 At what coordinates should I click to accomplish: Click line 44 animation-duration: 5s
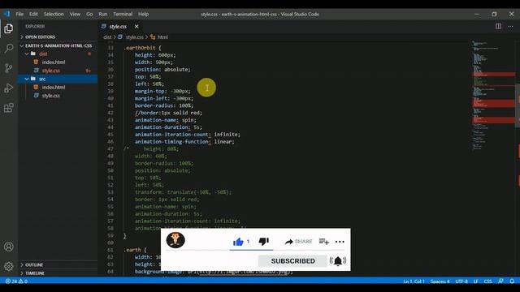click(168, 127)
